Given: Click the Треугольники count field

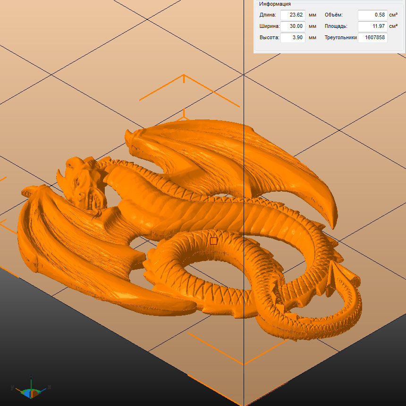Looking at the screenshot, I should [372, 37].
